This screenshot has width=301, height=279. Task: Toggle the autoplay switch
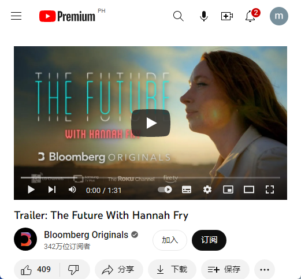165,189
